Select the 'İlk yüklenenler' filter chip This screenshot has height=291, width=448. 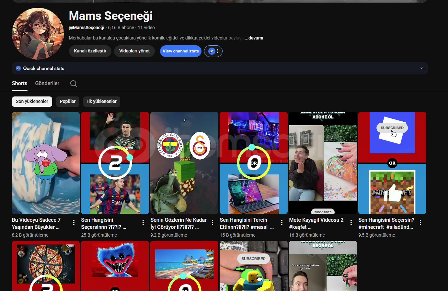(102, 102)
